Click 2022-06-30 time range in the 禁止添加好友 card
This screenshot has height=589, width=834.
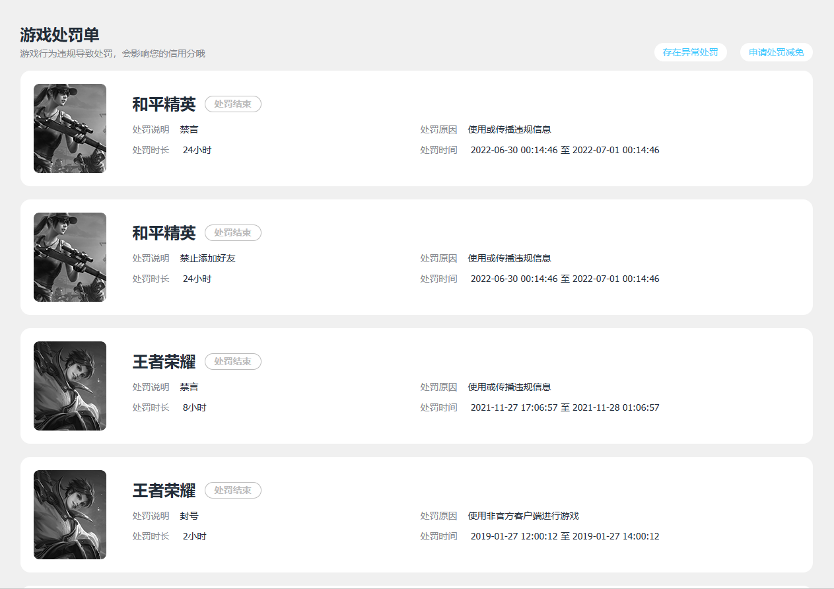(565, 279)
